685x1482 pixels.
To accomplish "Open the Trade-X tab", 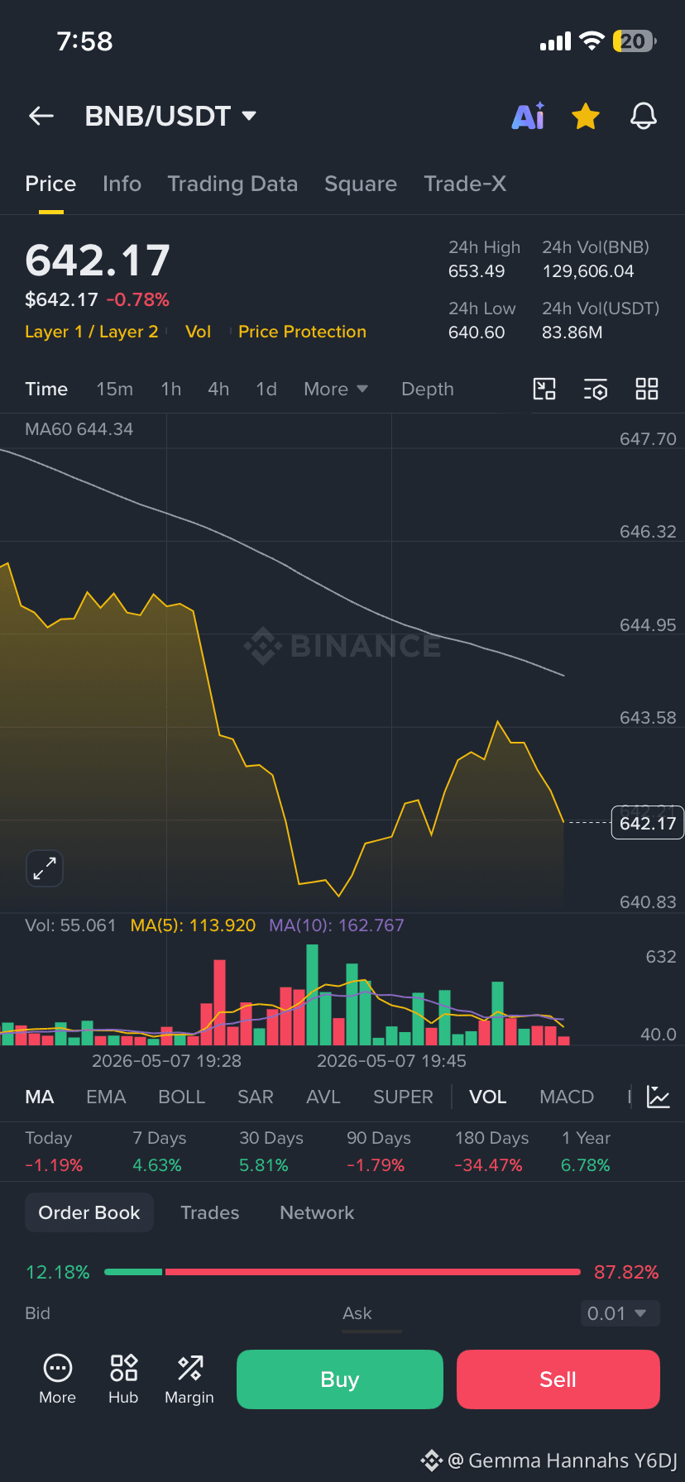I will click(465, 184).
